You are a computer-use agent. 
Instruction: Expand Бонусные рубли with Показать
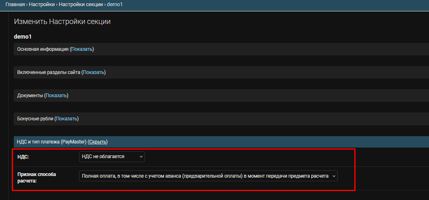pyautogui.click(x=67, y=119)
